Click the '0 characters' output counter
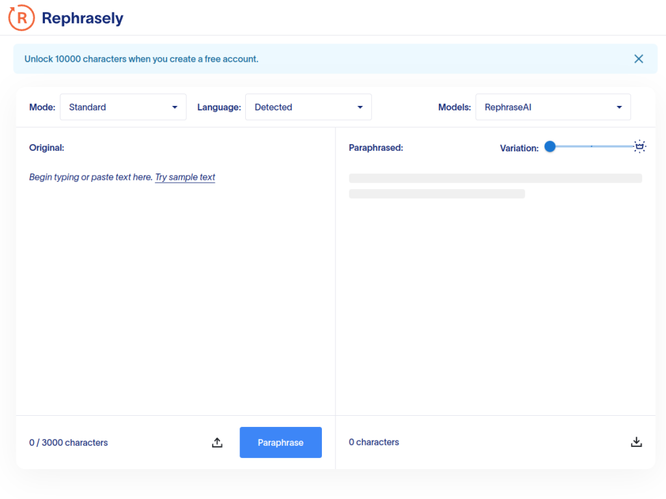 pos(374,442)
